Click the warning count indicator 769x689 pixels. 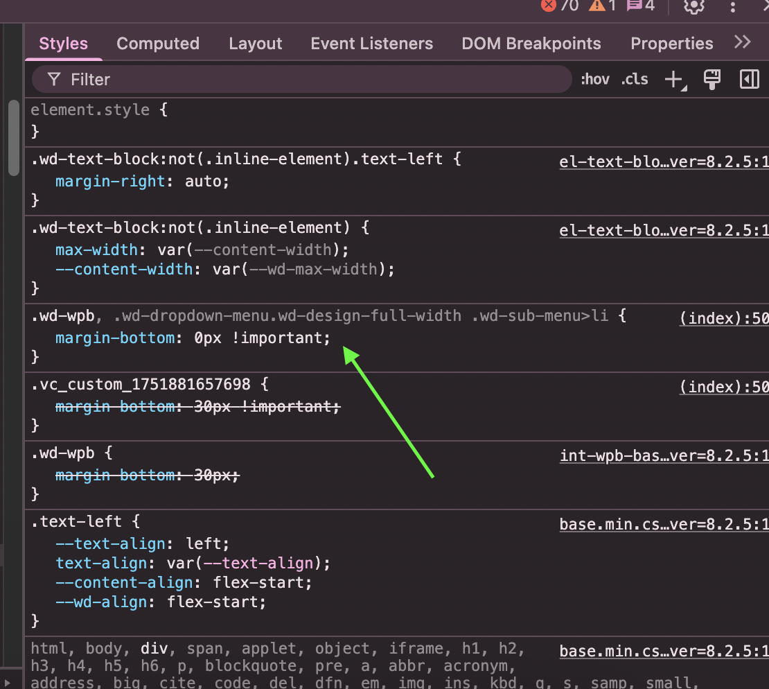tap(602, 6)
